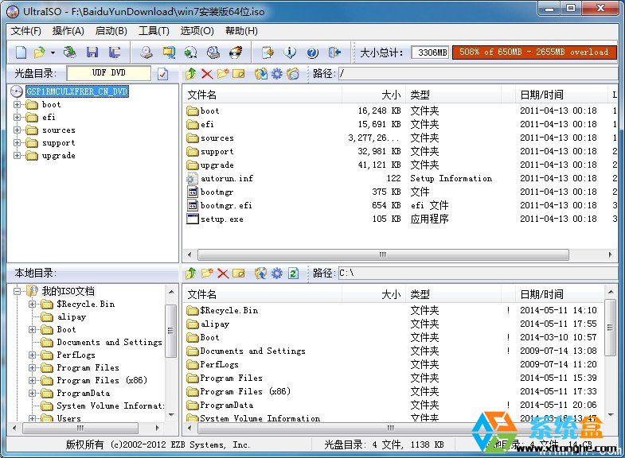The image size is (625, 458).
Task: Select setup.exe in the disc file list
Action: pos(221,219)
